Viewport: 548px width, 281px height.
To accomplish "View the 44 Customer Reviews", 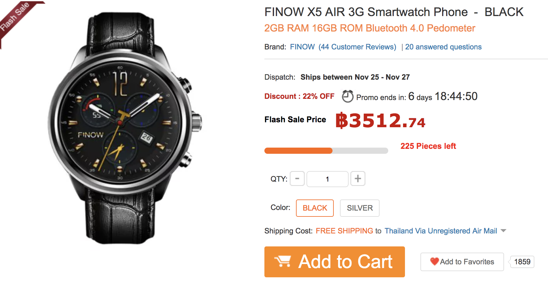I will pyautogui.click(x=357, y=47).
